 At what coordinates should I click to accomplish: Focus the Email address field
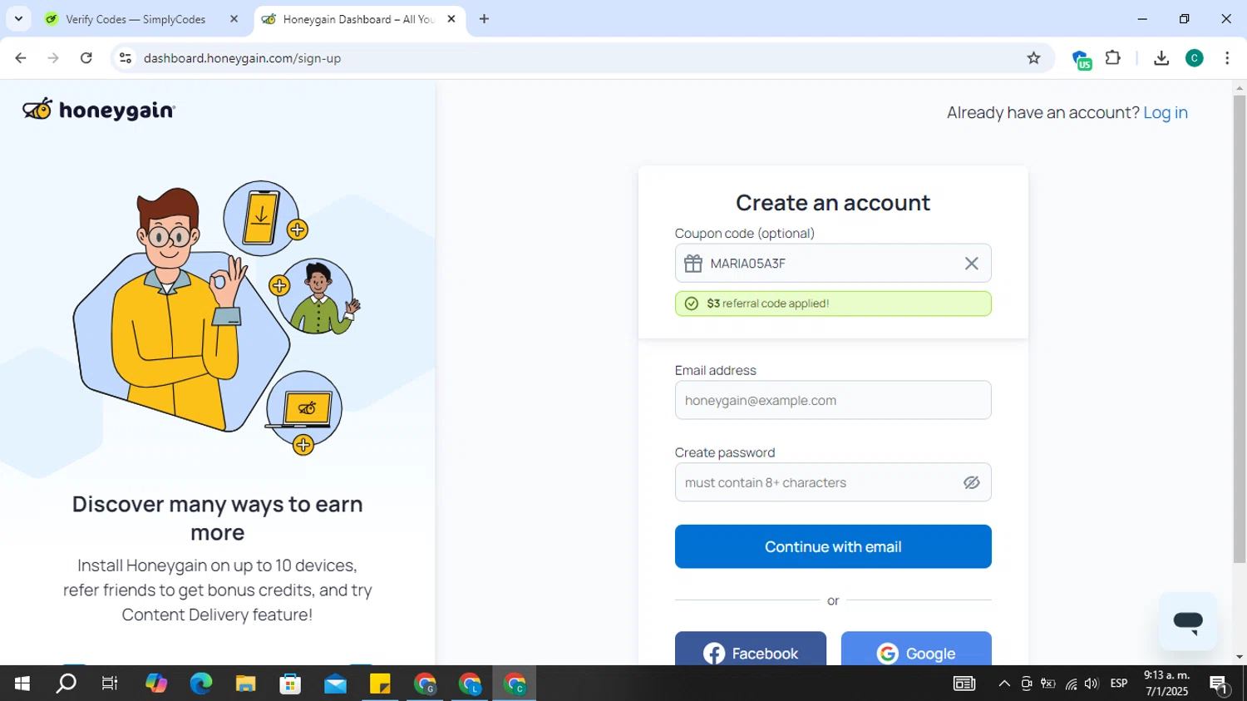(833, 400)
